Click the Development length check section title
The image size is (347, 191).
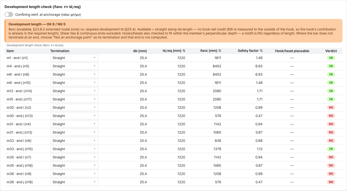43,7
